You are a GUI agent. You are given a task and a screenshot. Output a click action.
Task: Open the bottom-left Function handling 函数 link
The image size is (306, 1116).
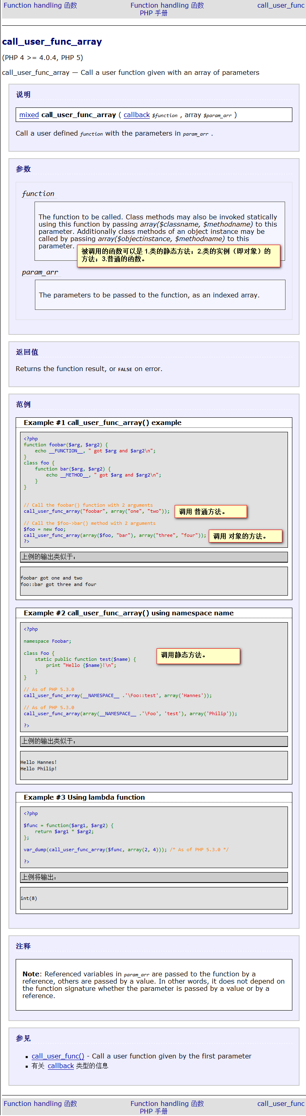[x=40, y=1104]
